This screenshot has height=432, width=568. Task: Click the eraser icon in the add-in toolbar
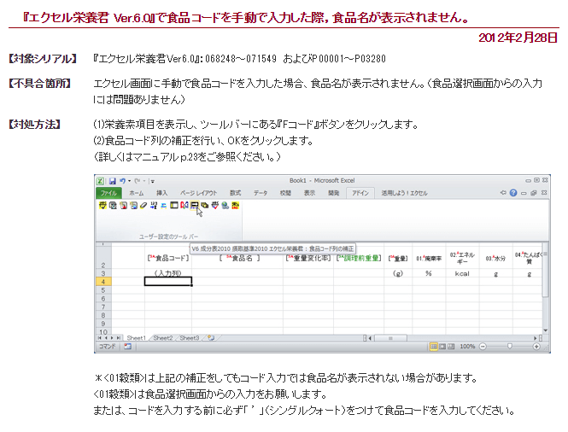pos(143,205)
